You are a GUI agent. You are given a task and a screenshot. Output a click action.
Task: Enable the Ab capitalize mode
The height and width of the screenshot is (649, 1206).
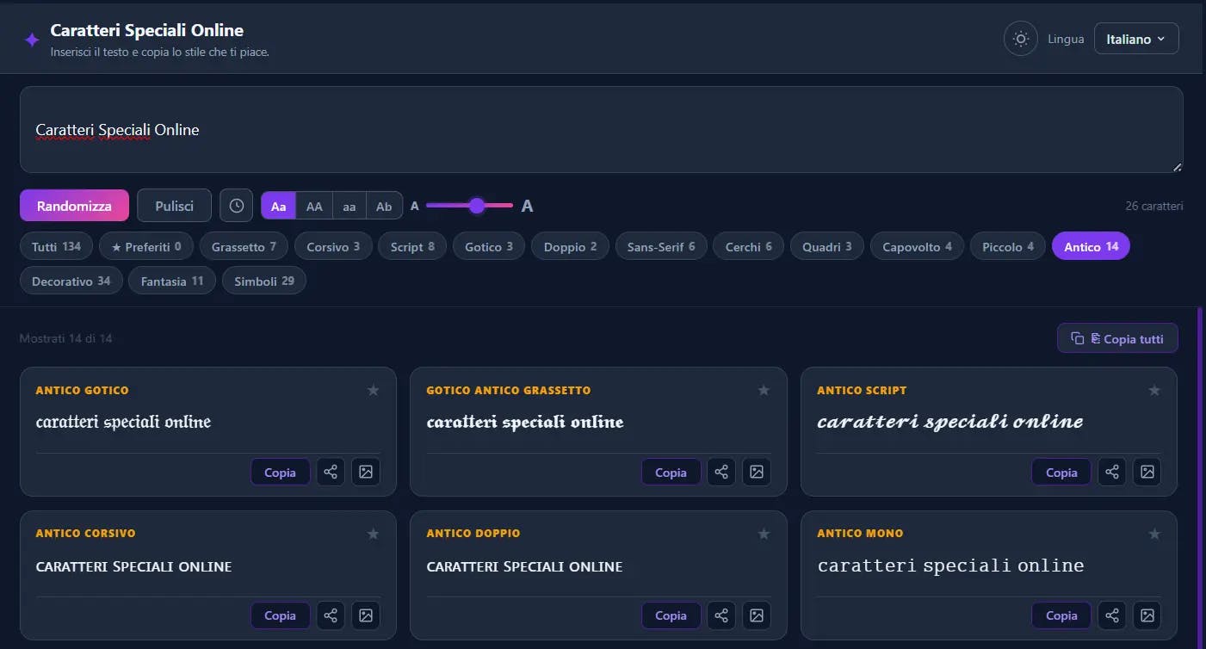tap(384, 207)
